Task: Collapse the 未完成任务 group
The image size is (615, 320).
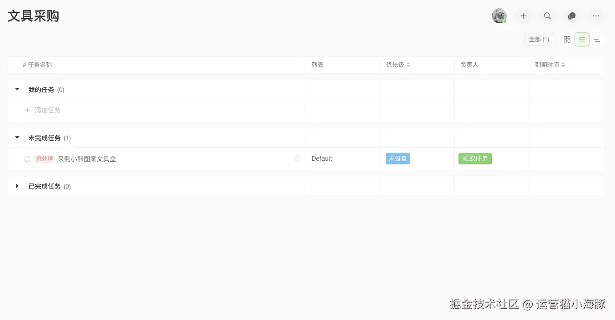Action: coord(17,137)
